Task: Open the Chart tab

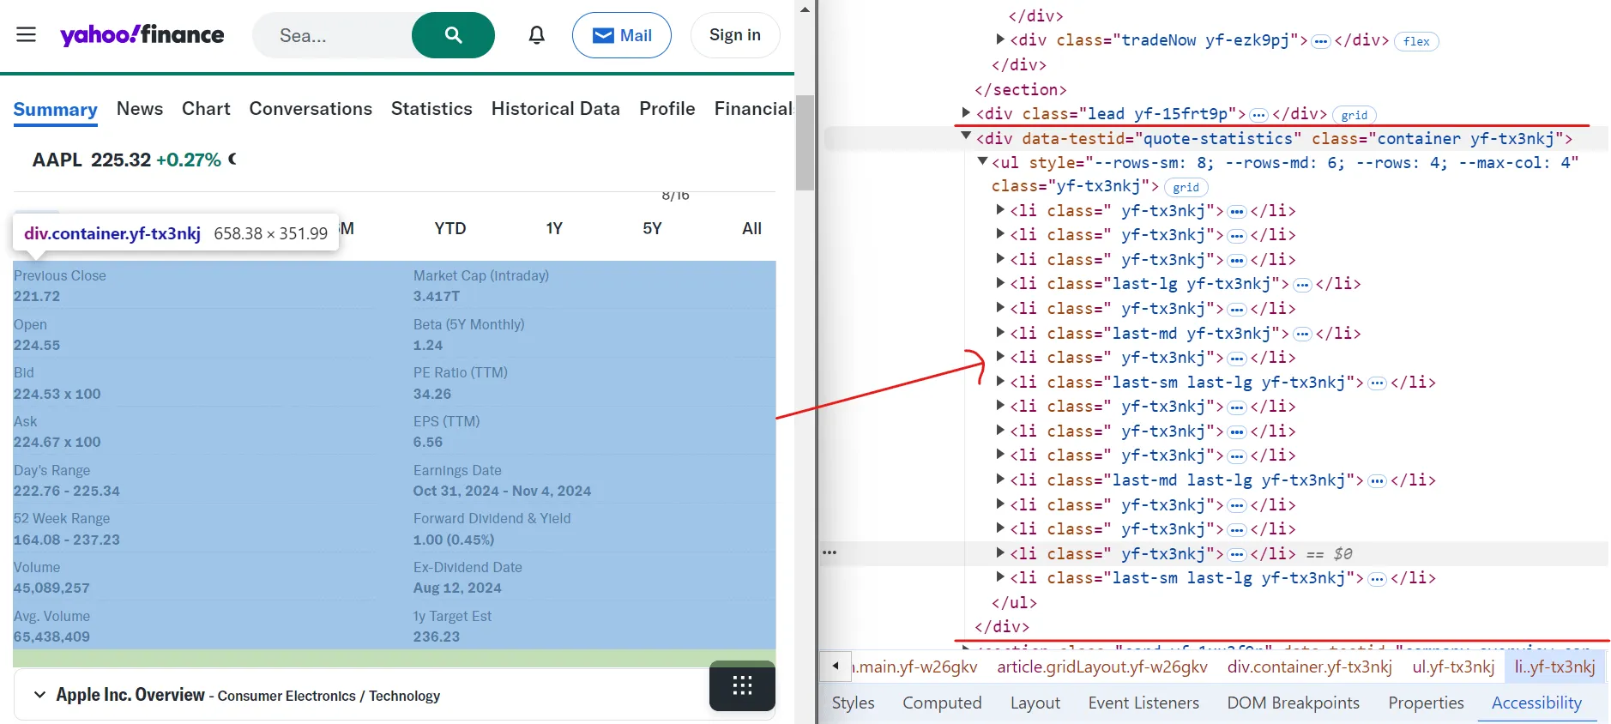Action: (206, 109)
